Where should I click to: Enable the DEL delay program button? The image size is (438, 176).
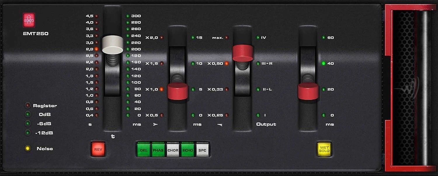[144, 150]
